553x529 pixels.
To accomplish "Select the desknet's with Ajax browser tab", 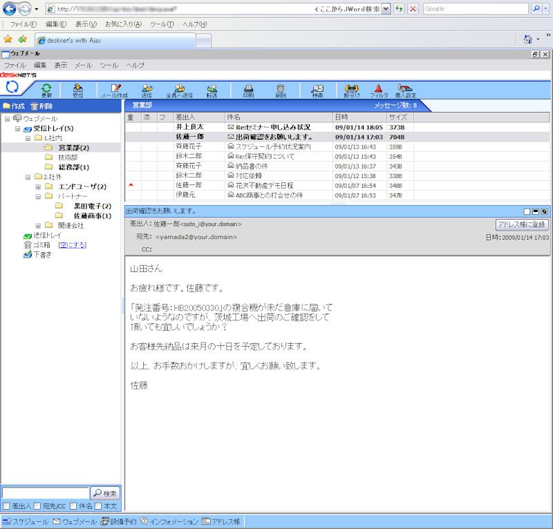I will point(115,40).
